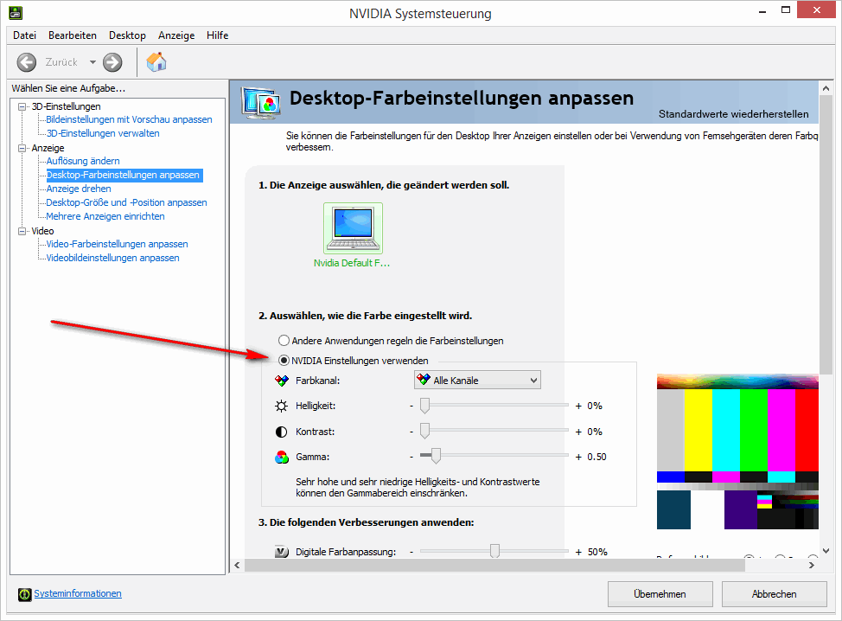Click the Digitale Farbanpassung slider thumb
Image resolution: width=842 pixels, height=621 pixels.
click(494, 551)
